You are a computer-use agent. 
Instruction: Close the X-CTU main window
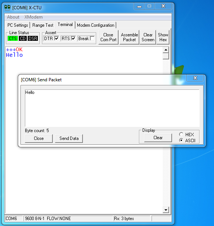tap(163, 6)
